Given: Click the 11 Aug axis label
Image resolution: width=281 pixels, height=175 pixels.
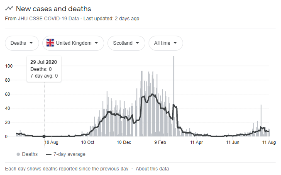Looking at the screenshot, I should coord(269,142).
